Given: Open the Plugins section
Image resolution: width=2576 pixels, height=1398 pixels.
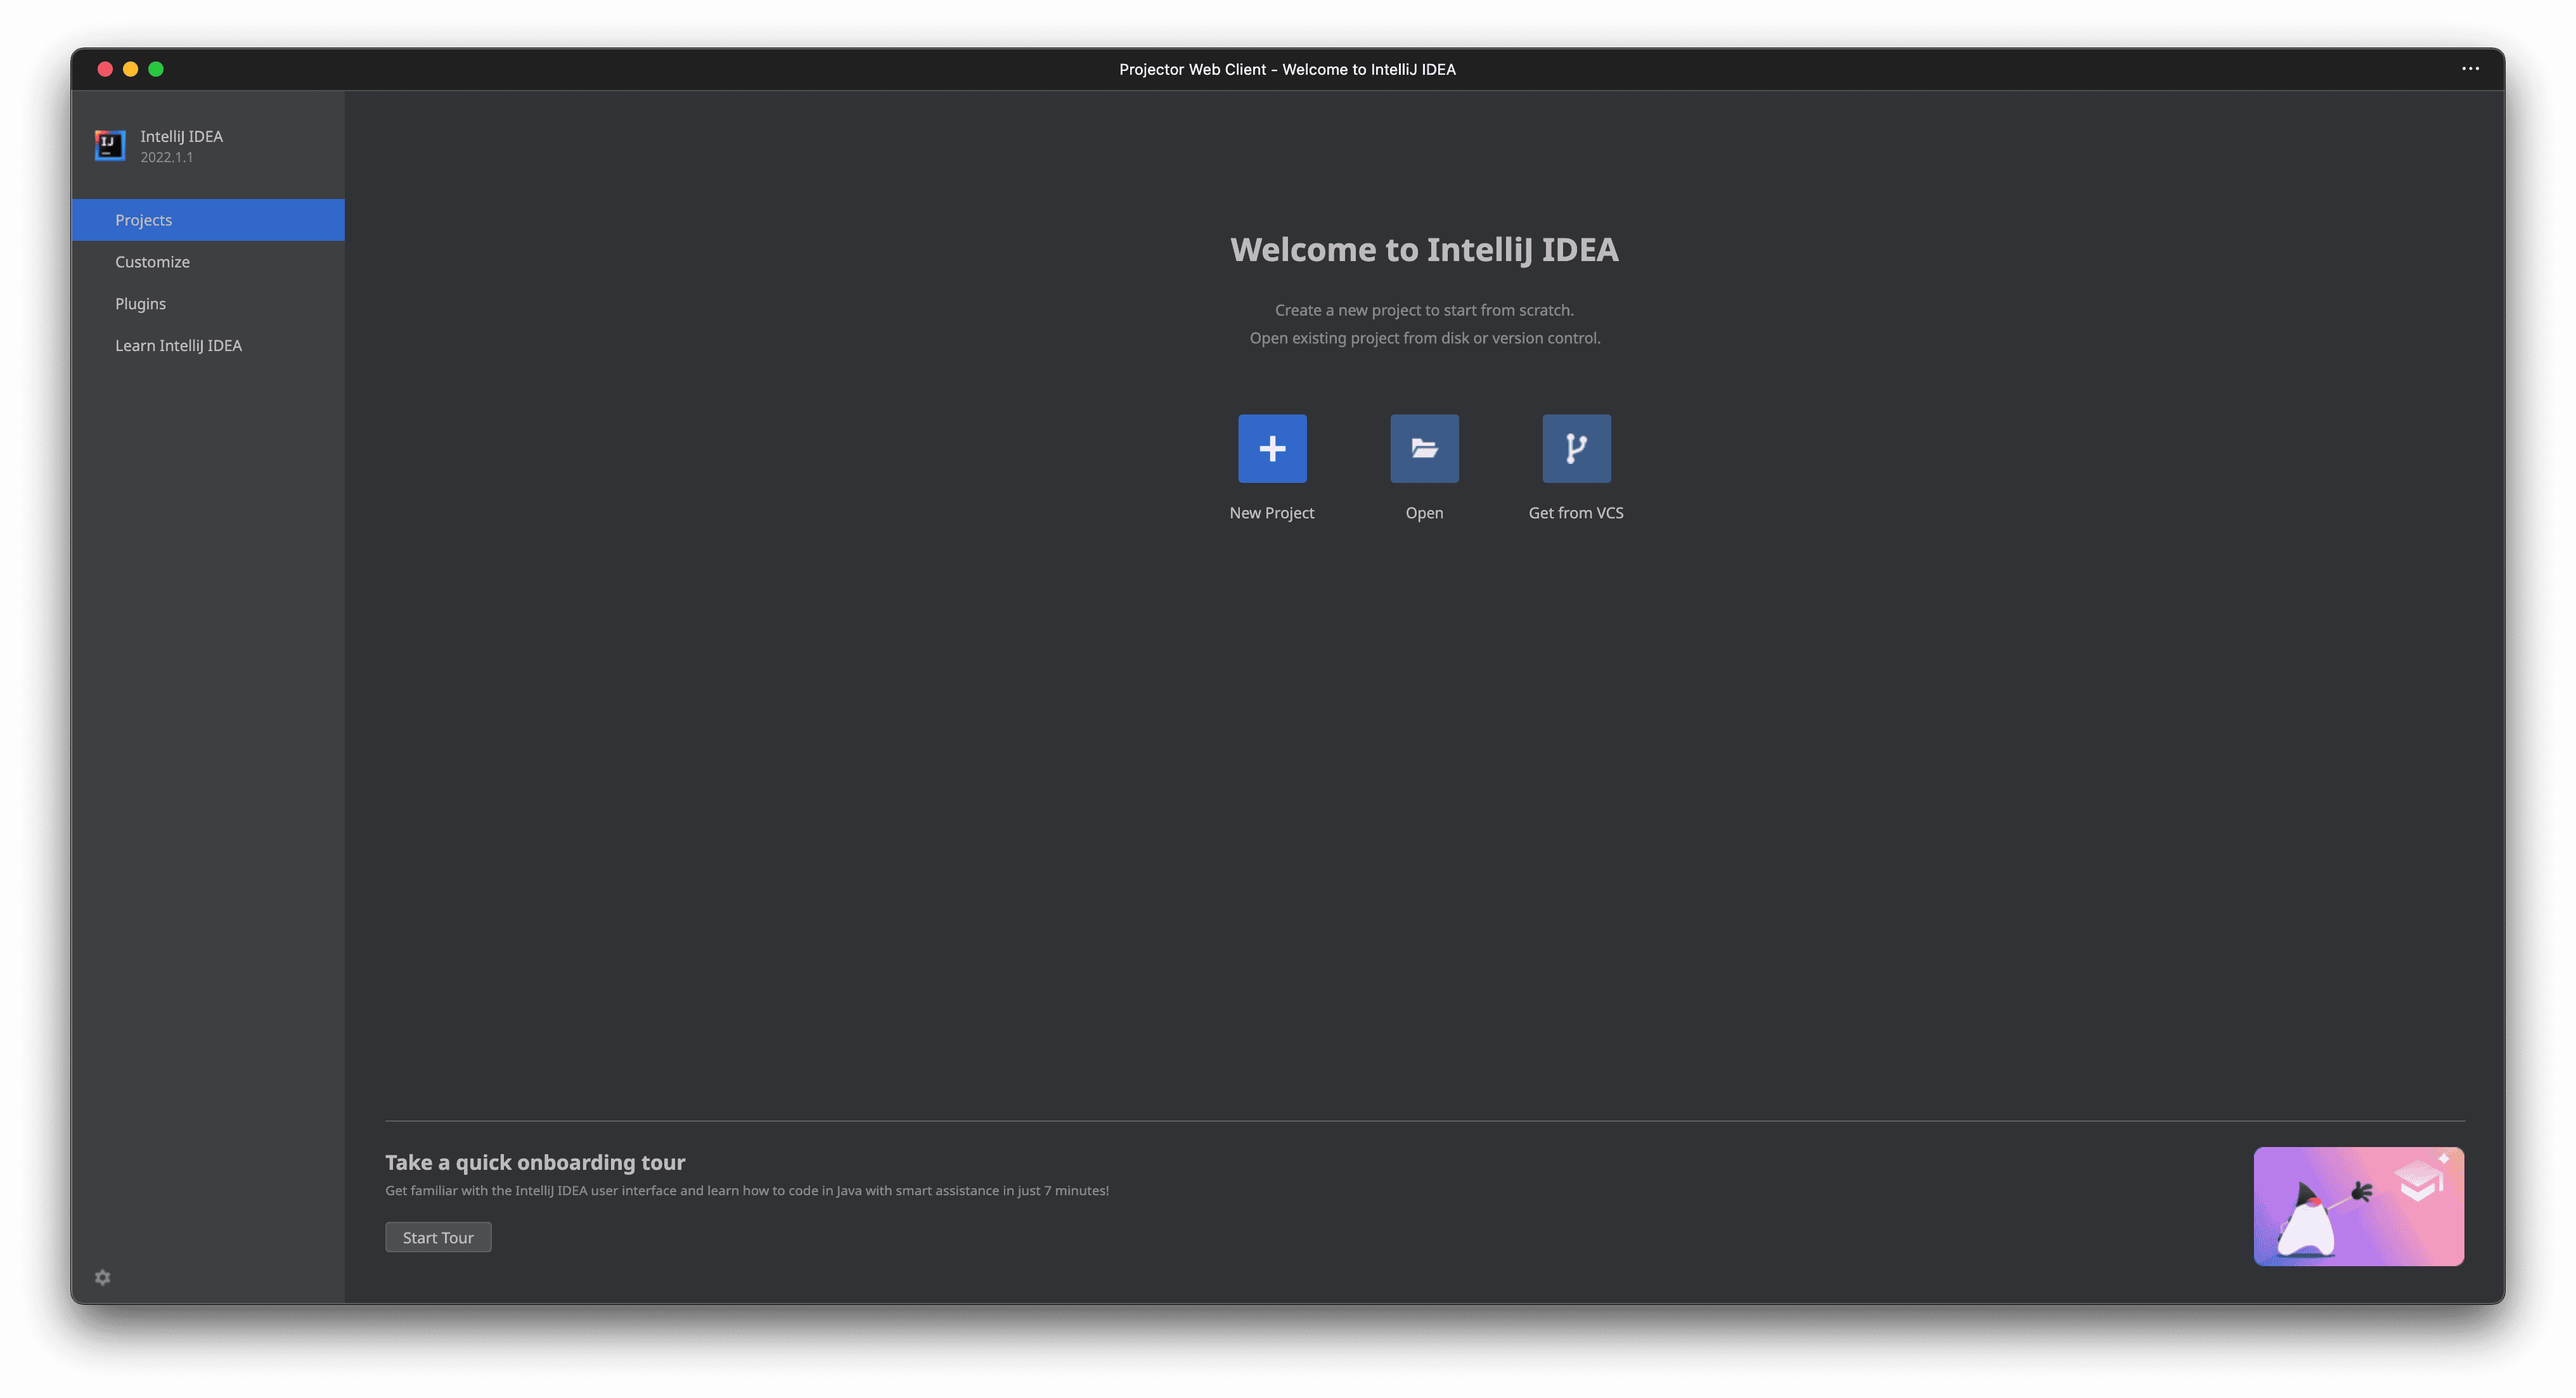Looking at the screenshot, I should (140, 303).
